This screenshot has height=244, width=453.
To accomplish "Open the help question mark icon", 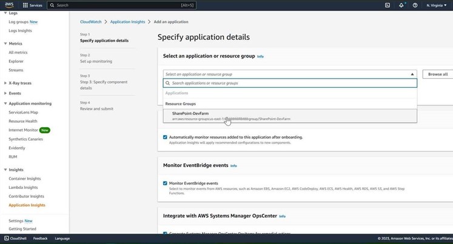I will pyautogui.click(x=415, y=5).
